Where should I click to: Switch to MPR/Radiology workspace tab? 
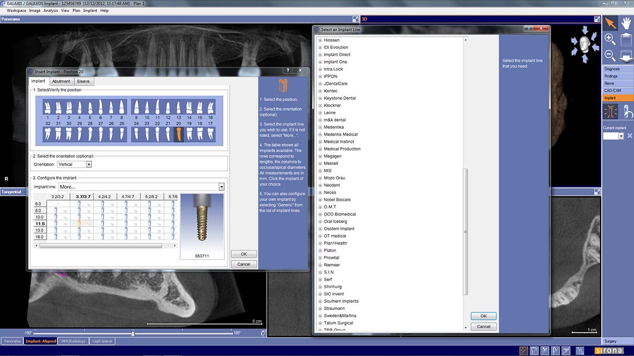(x=73, y=341)
